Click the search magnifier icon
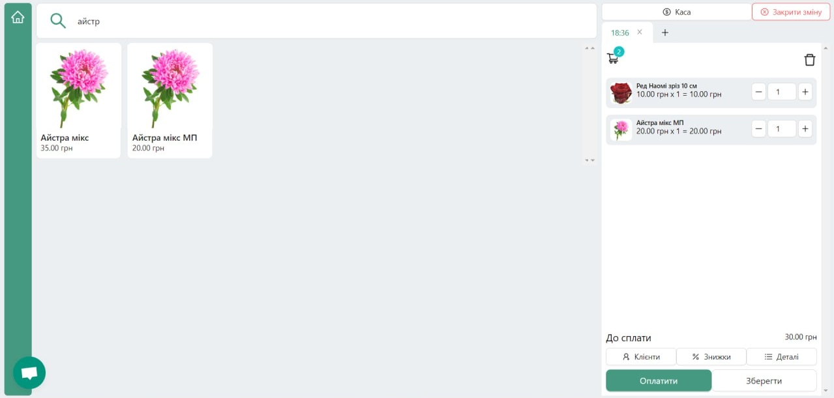 point(58,21)
